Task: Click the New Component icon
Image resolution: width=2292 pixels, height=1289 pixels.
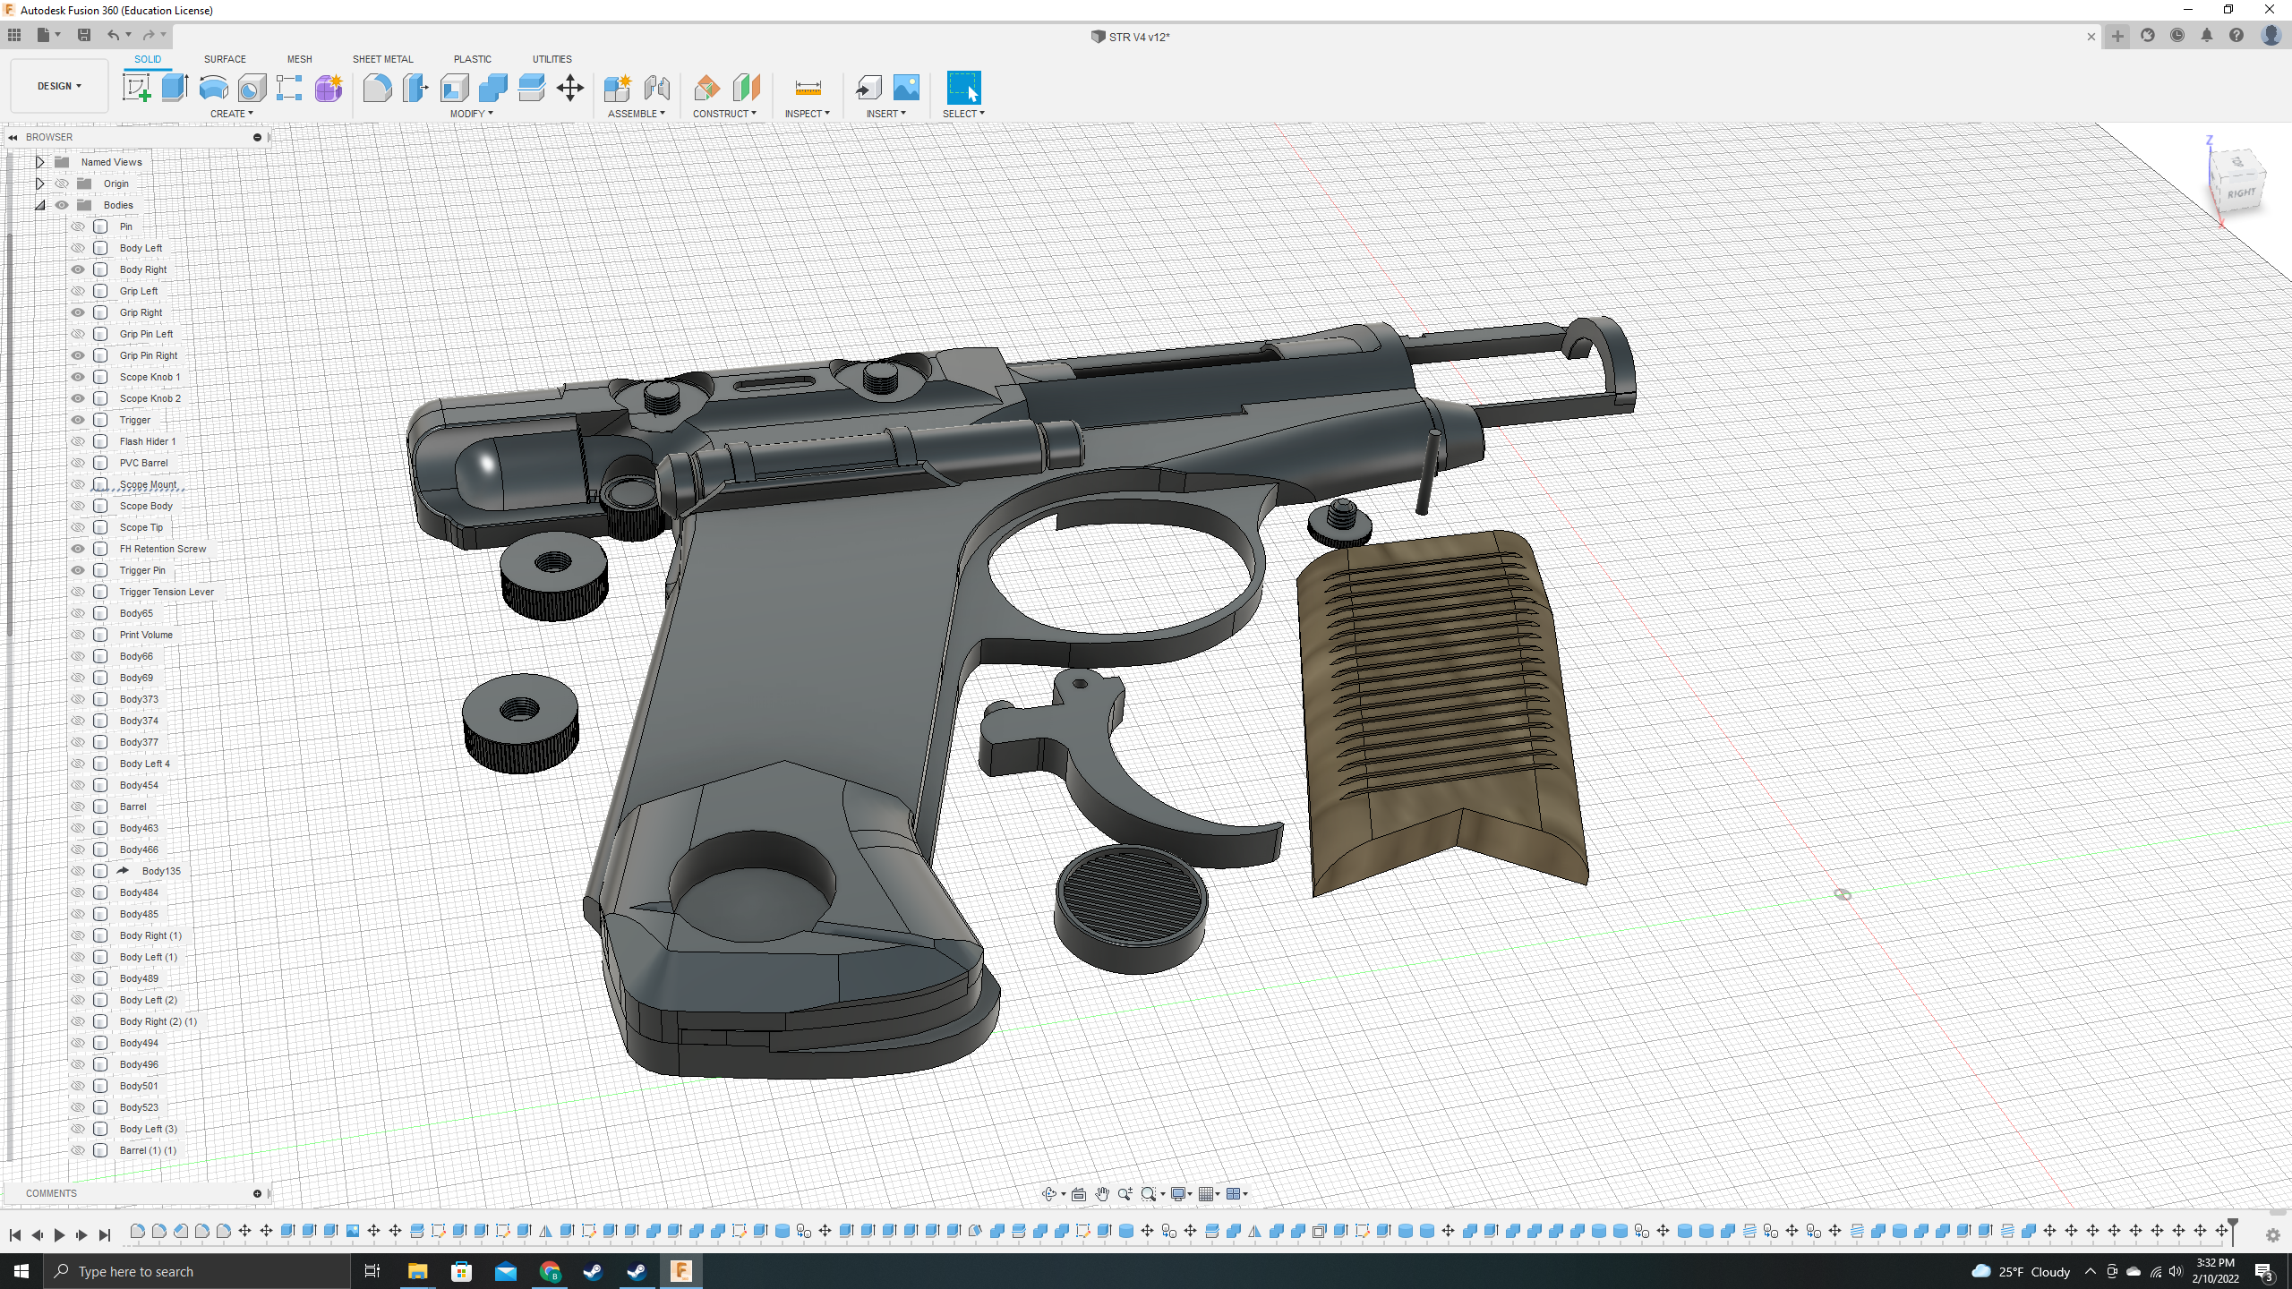Action: (618, 88)
